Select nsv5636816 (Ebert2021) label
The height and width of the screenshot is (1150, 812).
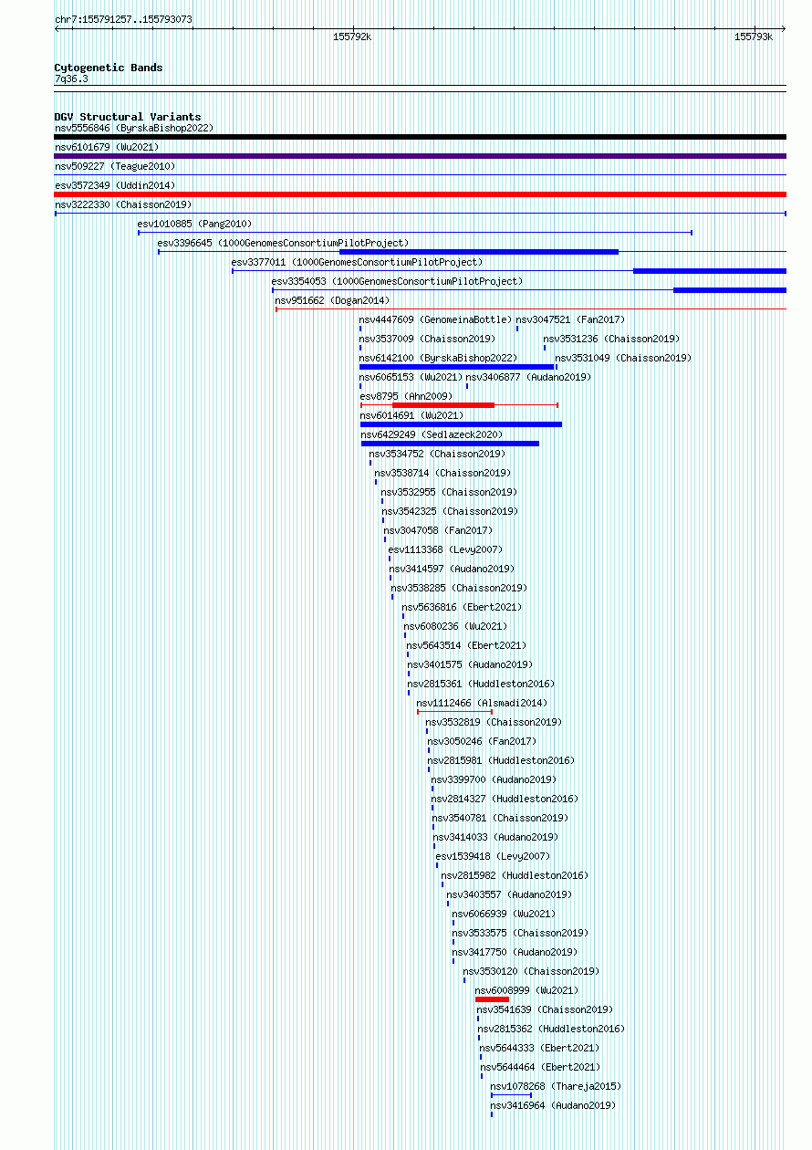click(x=462, y=608)
